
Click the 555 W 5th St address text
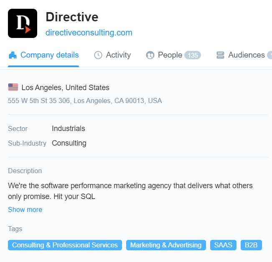85,101
